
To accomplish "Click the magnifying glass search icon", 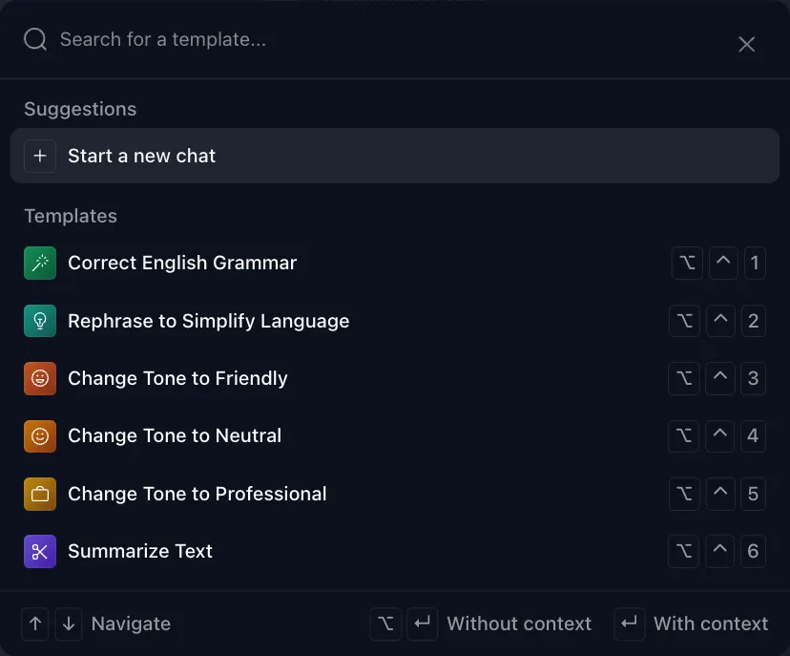I will click(x=34, y=39).
